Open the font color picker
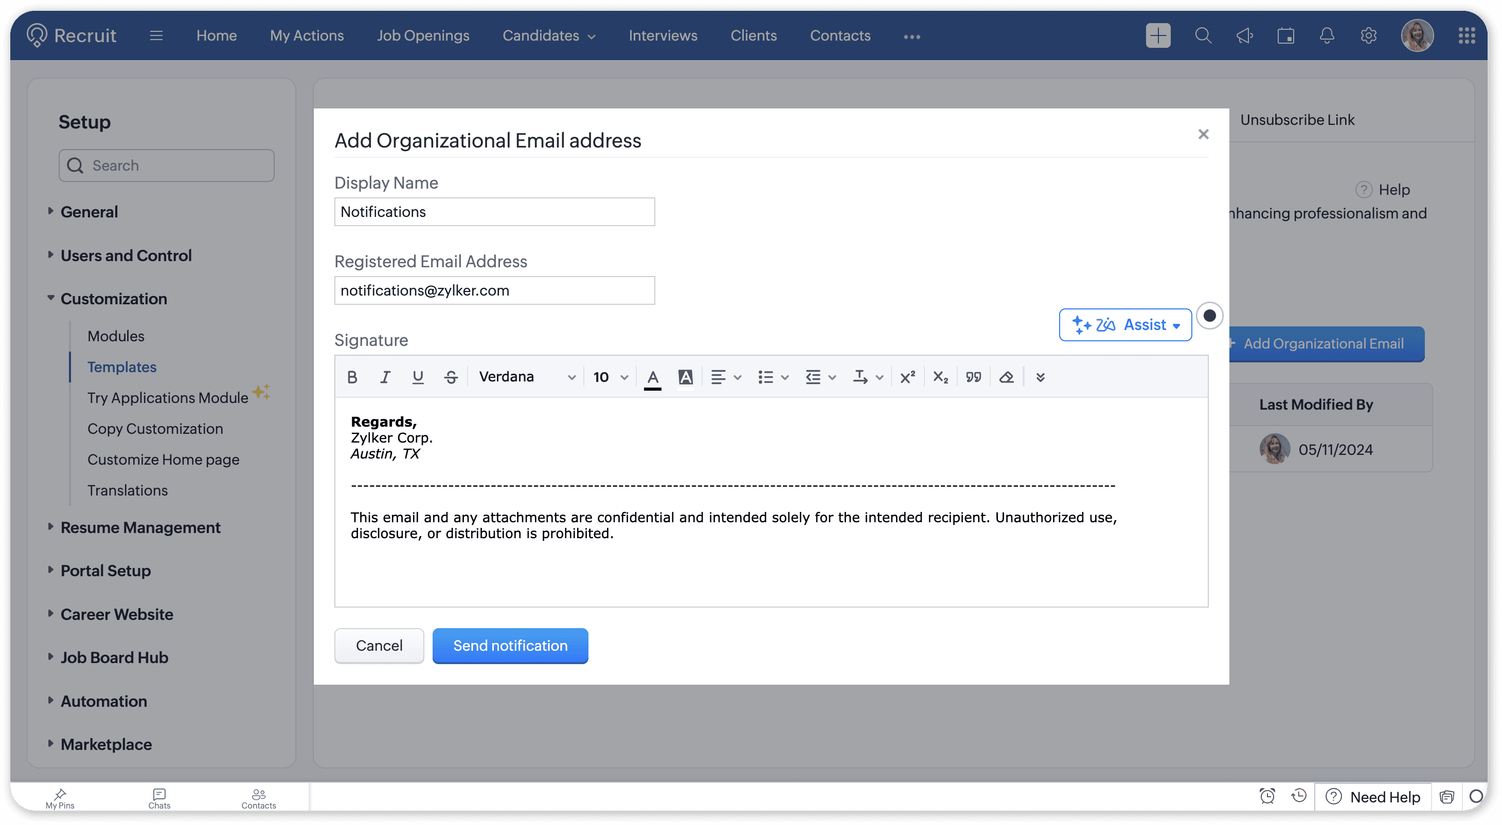The width and height of the screenshot is (1502, 825). (652, 377)
